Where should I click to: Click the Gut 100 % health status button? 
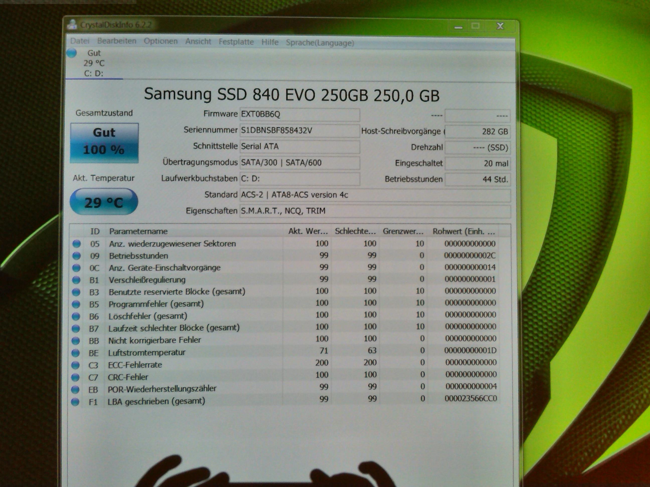click(104, 143)
